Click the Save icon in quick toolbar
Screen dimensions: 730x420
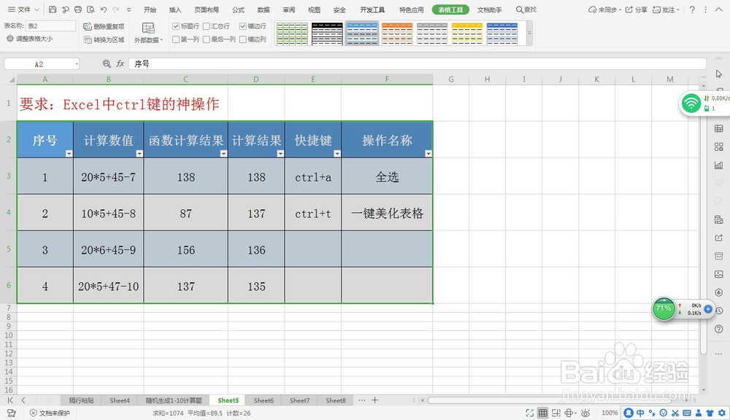53,9
